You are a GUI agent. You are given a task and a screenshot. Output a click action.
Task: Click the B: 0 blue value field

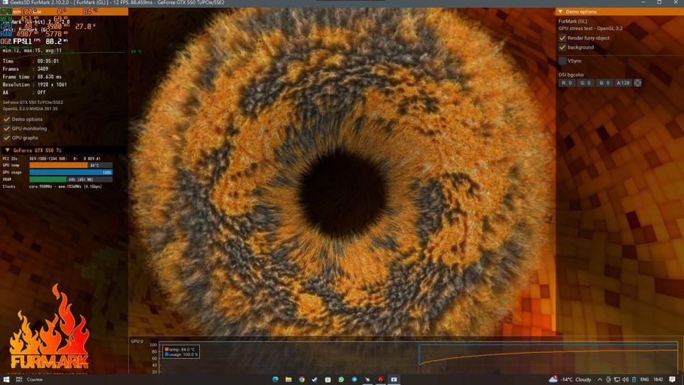point(604,83)
